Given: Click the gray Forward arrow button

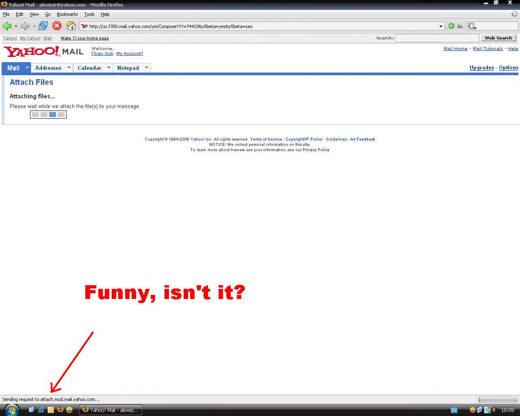Looking at the screenshot, I should 25,26.
